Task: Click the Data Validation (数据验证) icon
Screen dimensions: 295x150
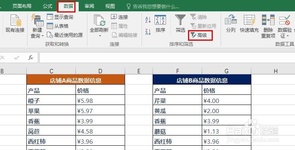Action: [x=285, y=20]
